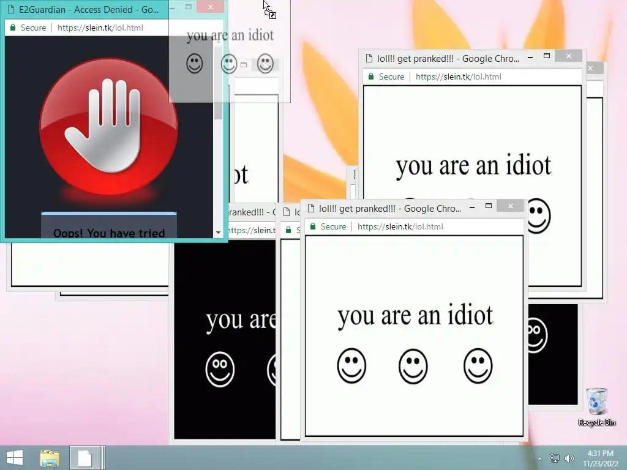The image size is (627, 470).
Task: Close the E2Guardian Access Denied window
Action: [211, 7]
